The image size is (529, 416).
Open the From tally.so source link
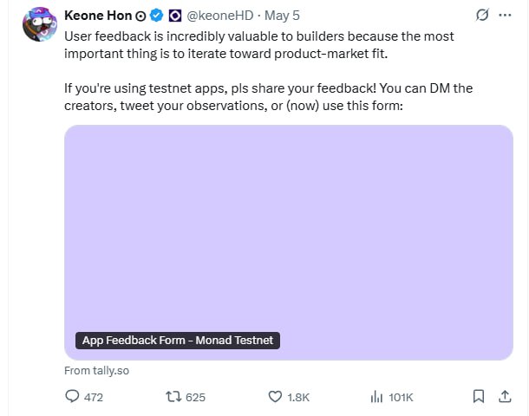[x=97, y=371]
